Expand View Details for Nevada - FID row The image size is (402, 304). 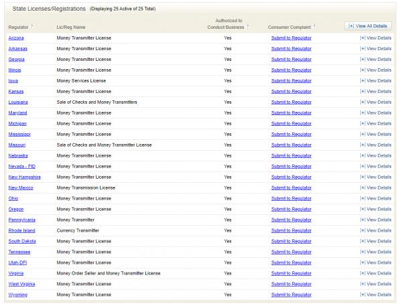pos(376,166)
